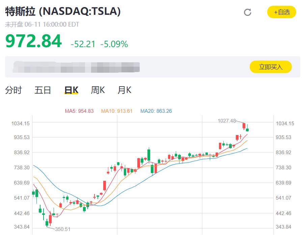The width and height of the screenshot is (305, 235).
Task: Click the 特斯拉 (NASDAQ:TSLA) title
Action: pyautogui.click(x=63, y=11)
